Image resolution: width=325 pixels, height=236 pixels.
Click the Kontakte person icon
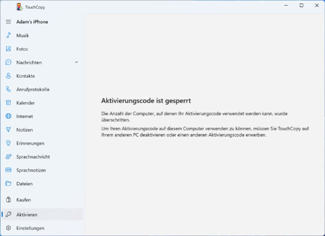tap(8, 76)
